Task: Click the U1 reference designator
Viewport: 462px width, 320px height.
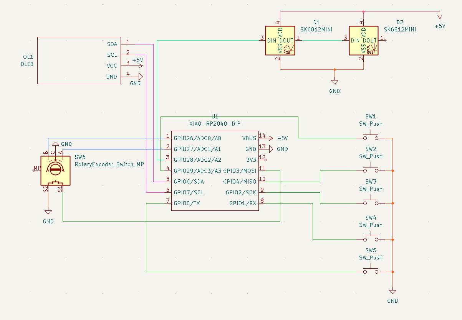Action: coord(215,116)
